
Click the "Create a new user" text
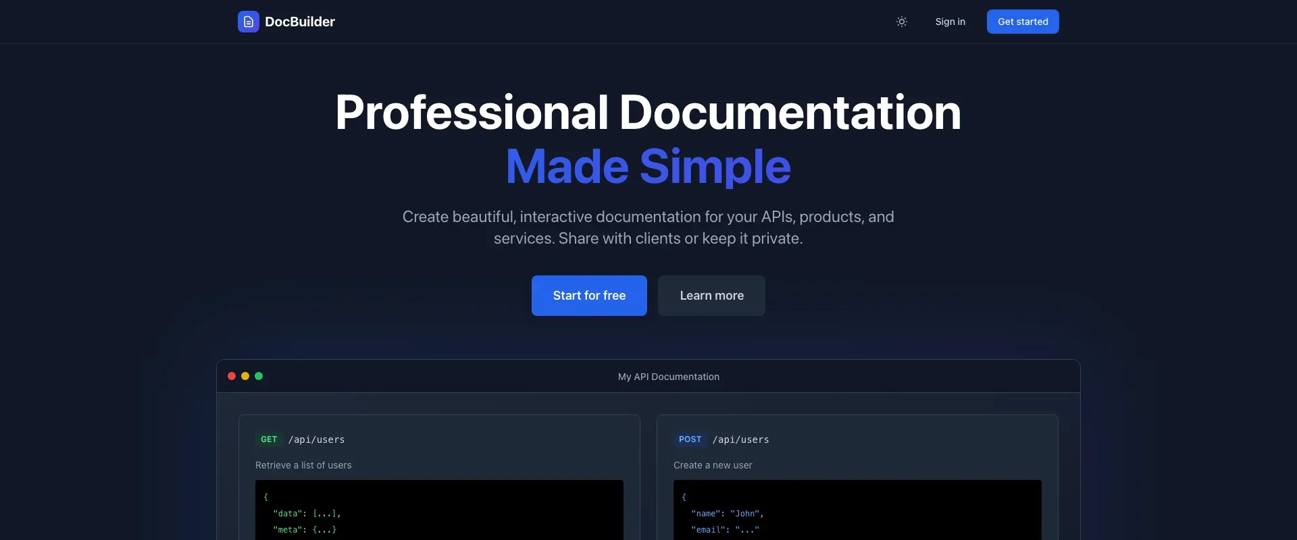click(x=713, y=465)
